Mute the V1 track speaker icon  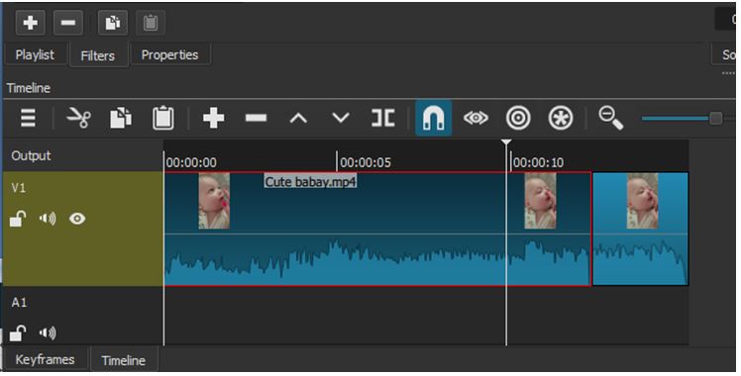pos(48,219)
